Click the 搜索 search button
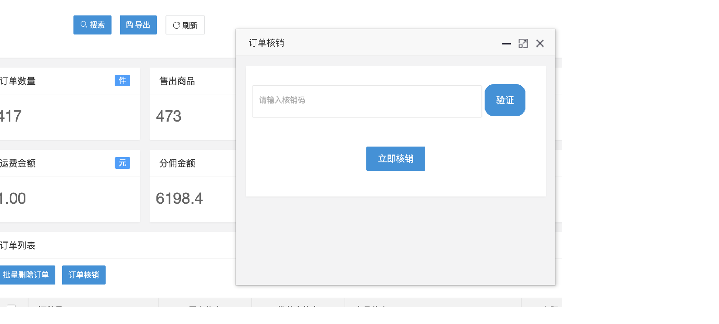The image size is (719, 324). pyautogui.click(x=92, y=25)
